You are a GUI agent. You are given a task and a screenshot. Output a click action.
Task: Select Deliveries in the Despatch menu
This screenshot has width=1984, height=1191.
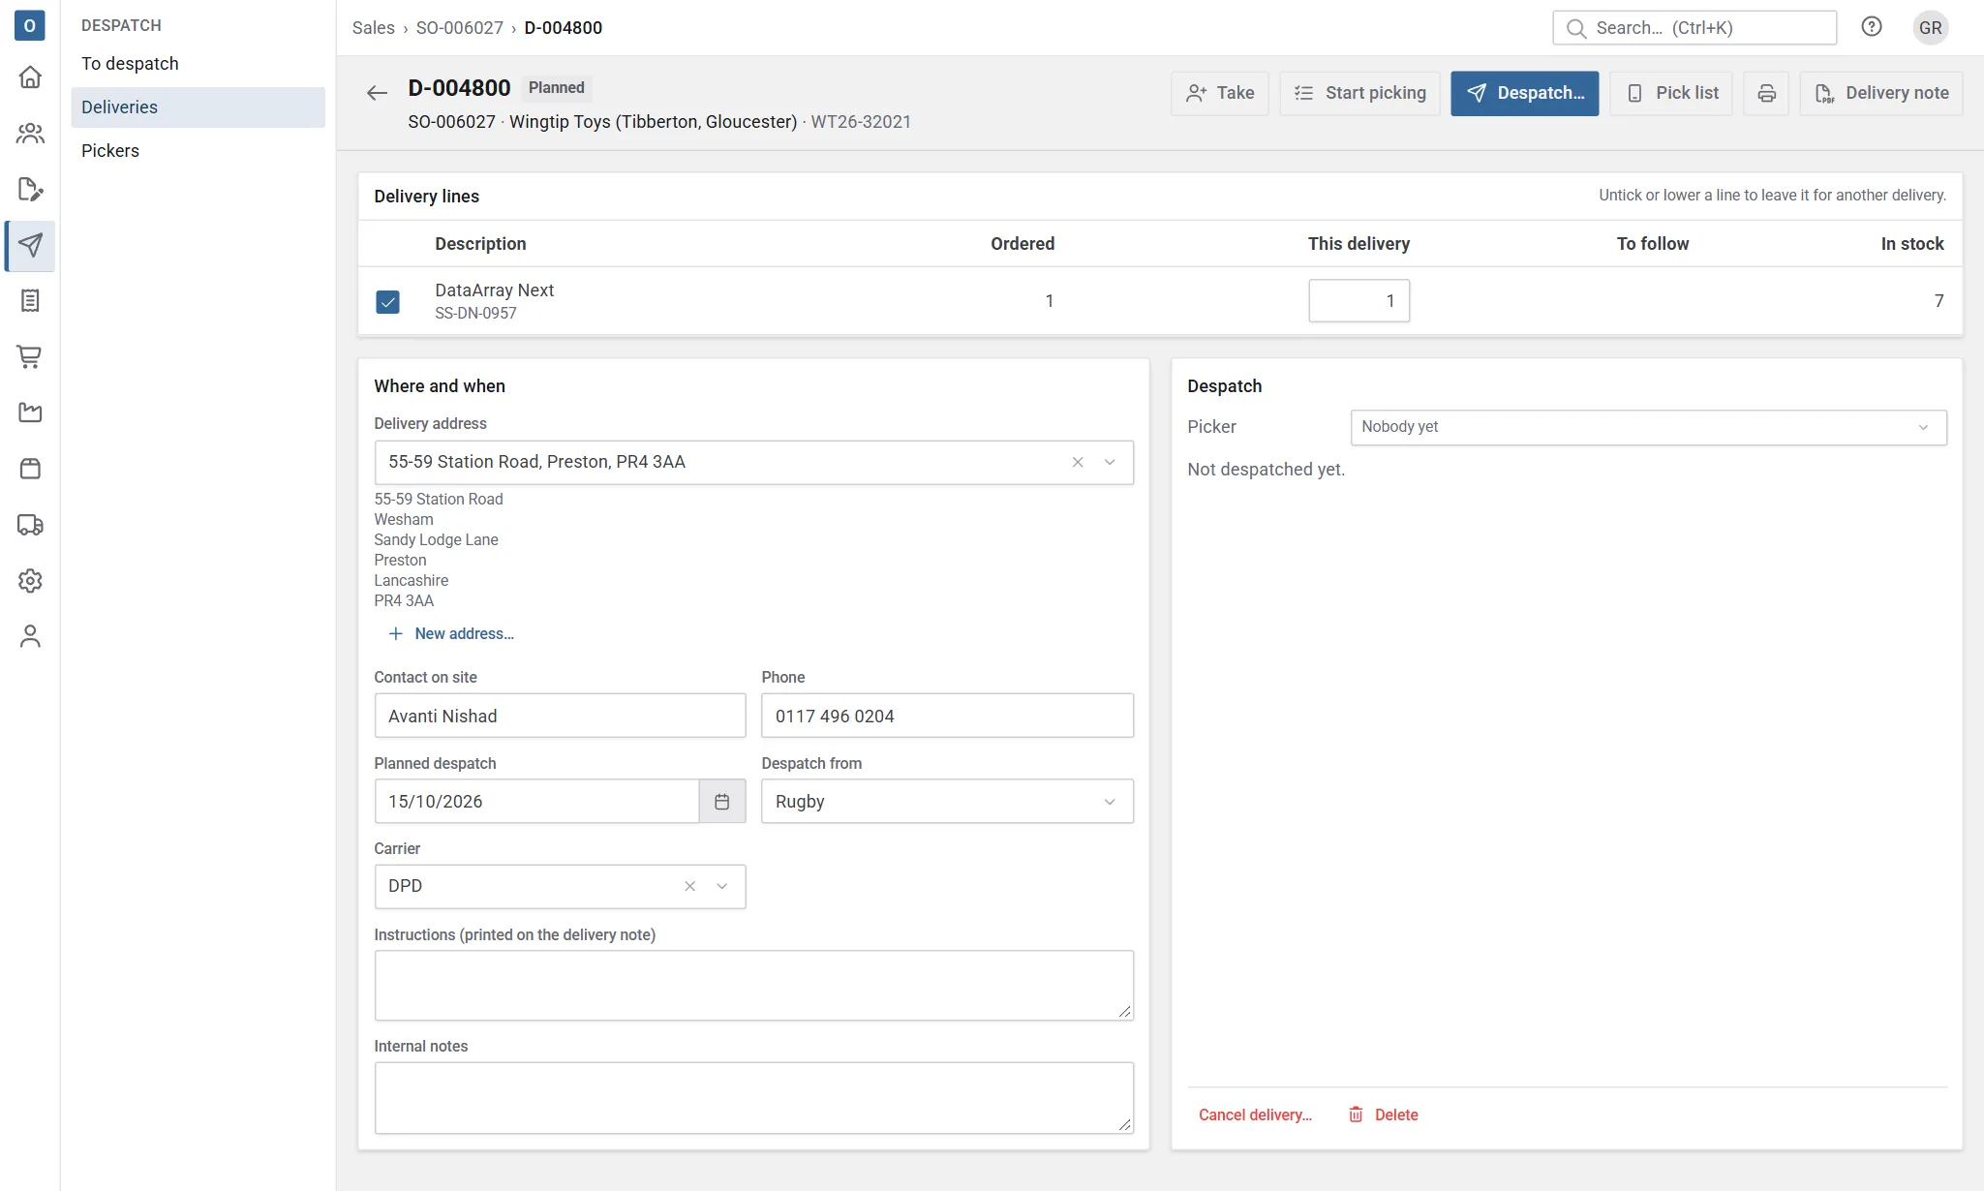tap(198, 107)
